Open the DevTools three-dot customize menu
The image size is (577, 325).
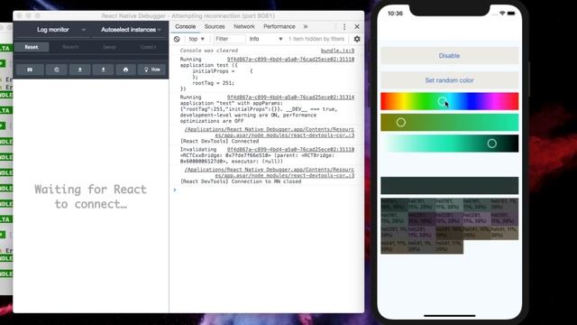(x=344, y=27)
